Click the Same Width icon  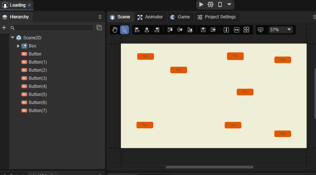click(237, 30)
